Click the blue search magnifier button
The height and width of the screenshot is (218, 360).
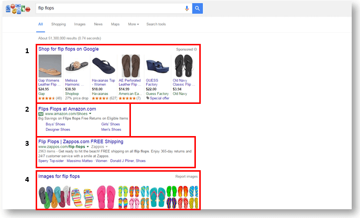click(x=197, y=8)
